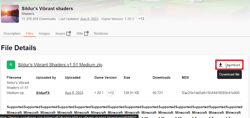Open Sildur's Vibrant Shaders v1.51 Medium.zip link
This screenshot has width=250, height=118.
[60, 65]
